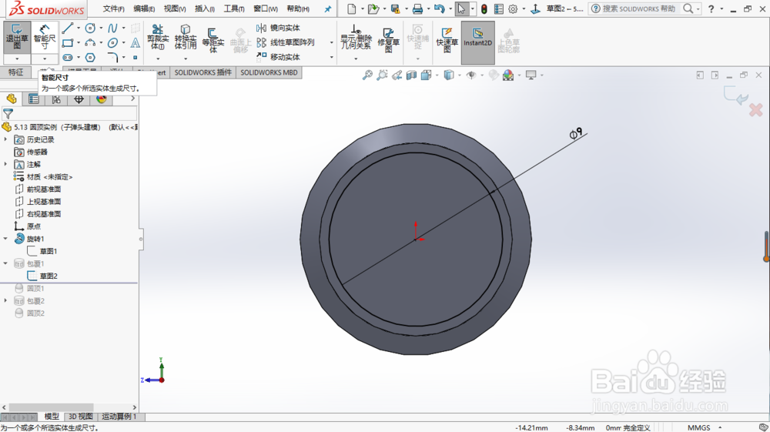The width and height of the screenshot is (770, 432).
Task: Open the 工具(T) menu
Action: pyautogui.click(x=234, y=8)
